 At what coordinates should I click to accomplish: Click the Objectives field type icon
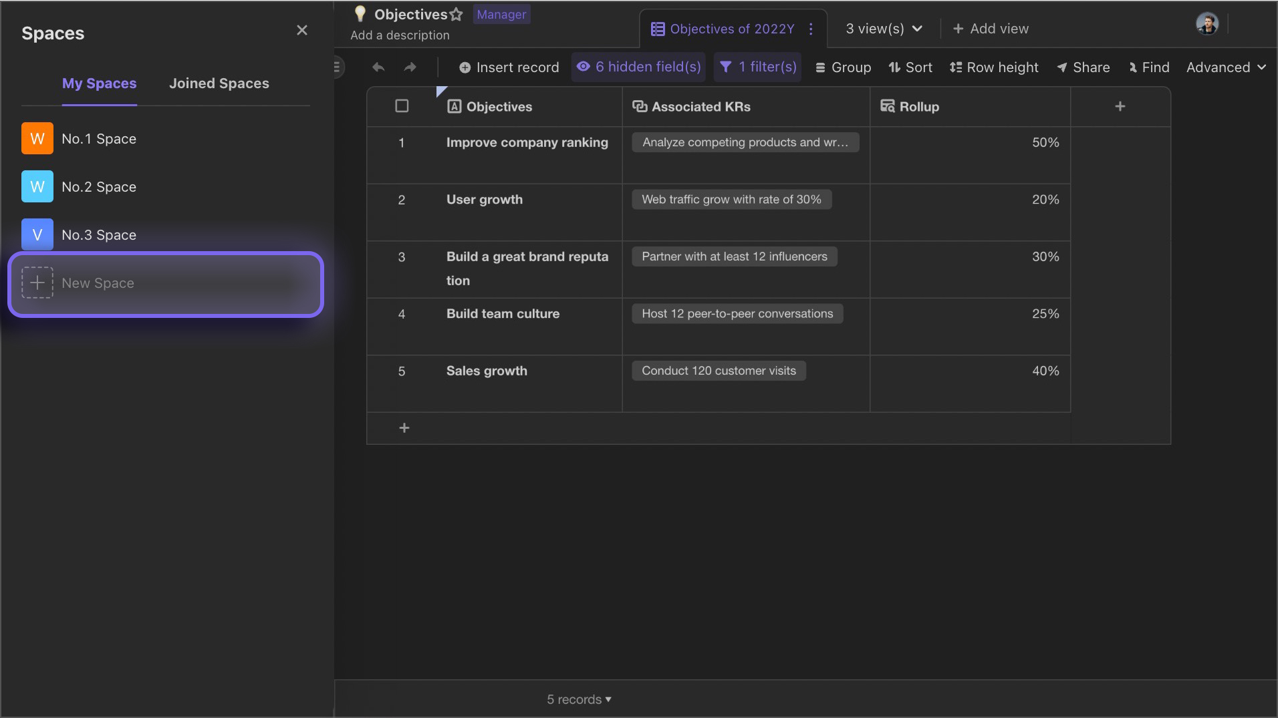point(455,106)
